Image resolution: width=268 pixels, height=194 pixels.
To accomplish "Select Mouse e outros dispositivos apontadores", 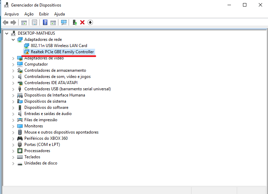I will point(61,132).
